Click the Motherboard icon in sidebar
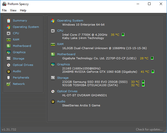The height and width of the screenshot is (133, 167). click(9, 46)
